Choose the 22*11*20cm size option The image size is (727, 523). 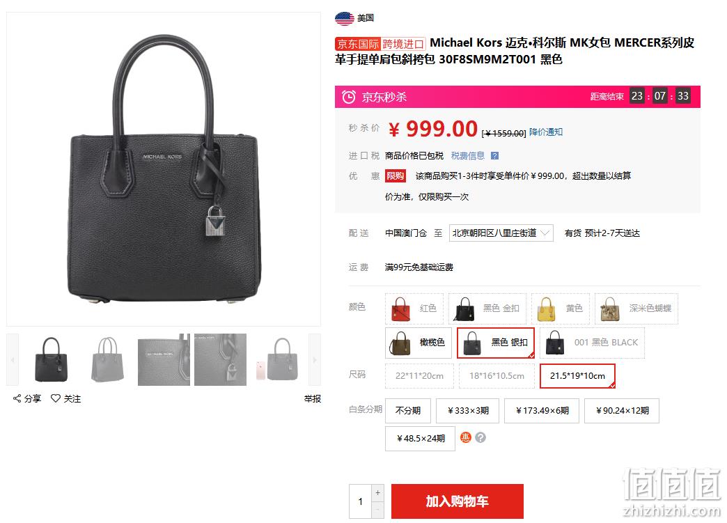[x=419, y=376]
